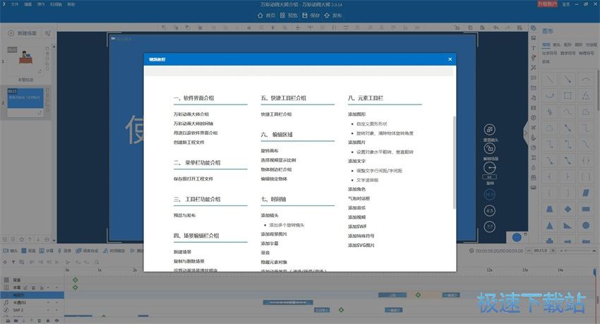Click the reset camera circular icon on canvas
600x324 pixels.
(490, 130)
